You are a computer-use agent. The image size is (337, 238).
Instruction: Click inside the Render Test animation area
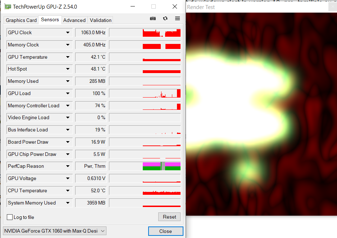click(261, 114)
